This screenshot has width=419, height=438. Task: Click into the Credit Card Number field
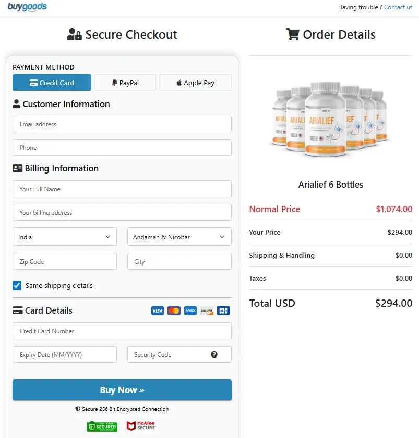pyautogui.click(x=122, y=331)
